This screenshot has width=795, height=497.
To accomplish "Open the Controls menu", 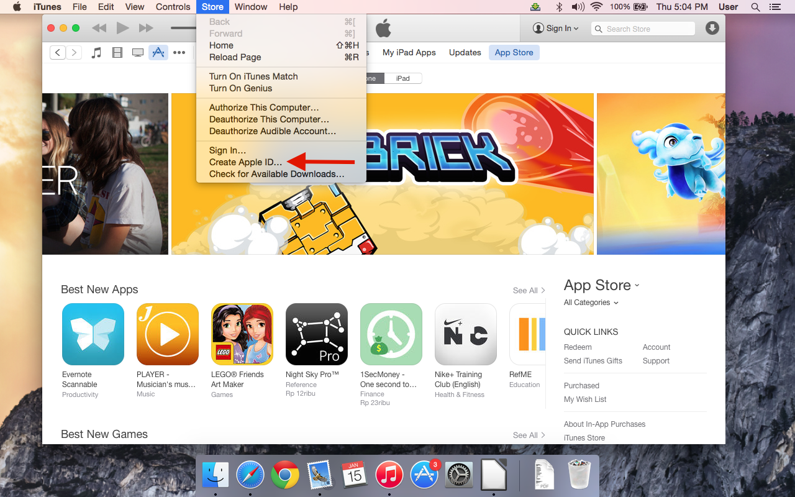I will tap(173, 7).
